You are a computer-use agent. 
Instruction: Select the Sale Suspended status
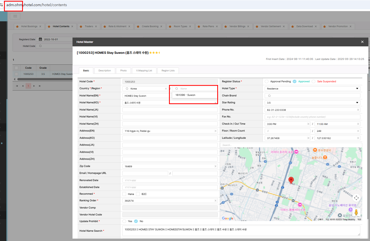click(x=313, y=81)
